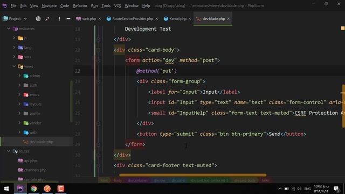The image size is (345, 194).
Task: Toggle code fold marker on line 27
Action: 98,123
